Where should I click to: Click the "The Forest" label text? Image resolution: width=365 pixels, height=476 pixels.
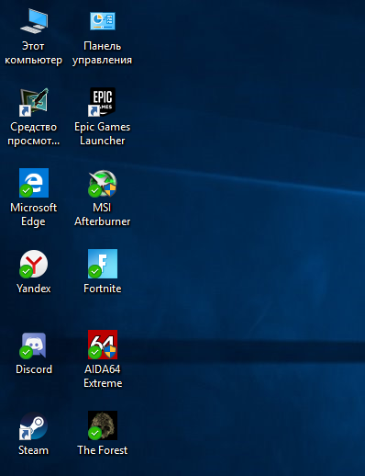(103, 450)
